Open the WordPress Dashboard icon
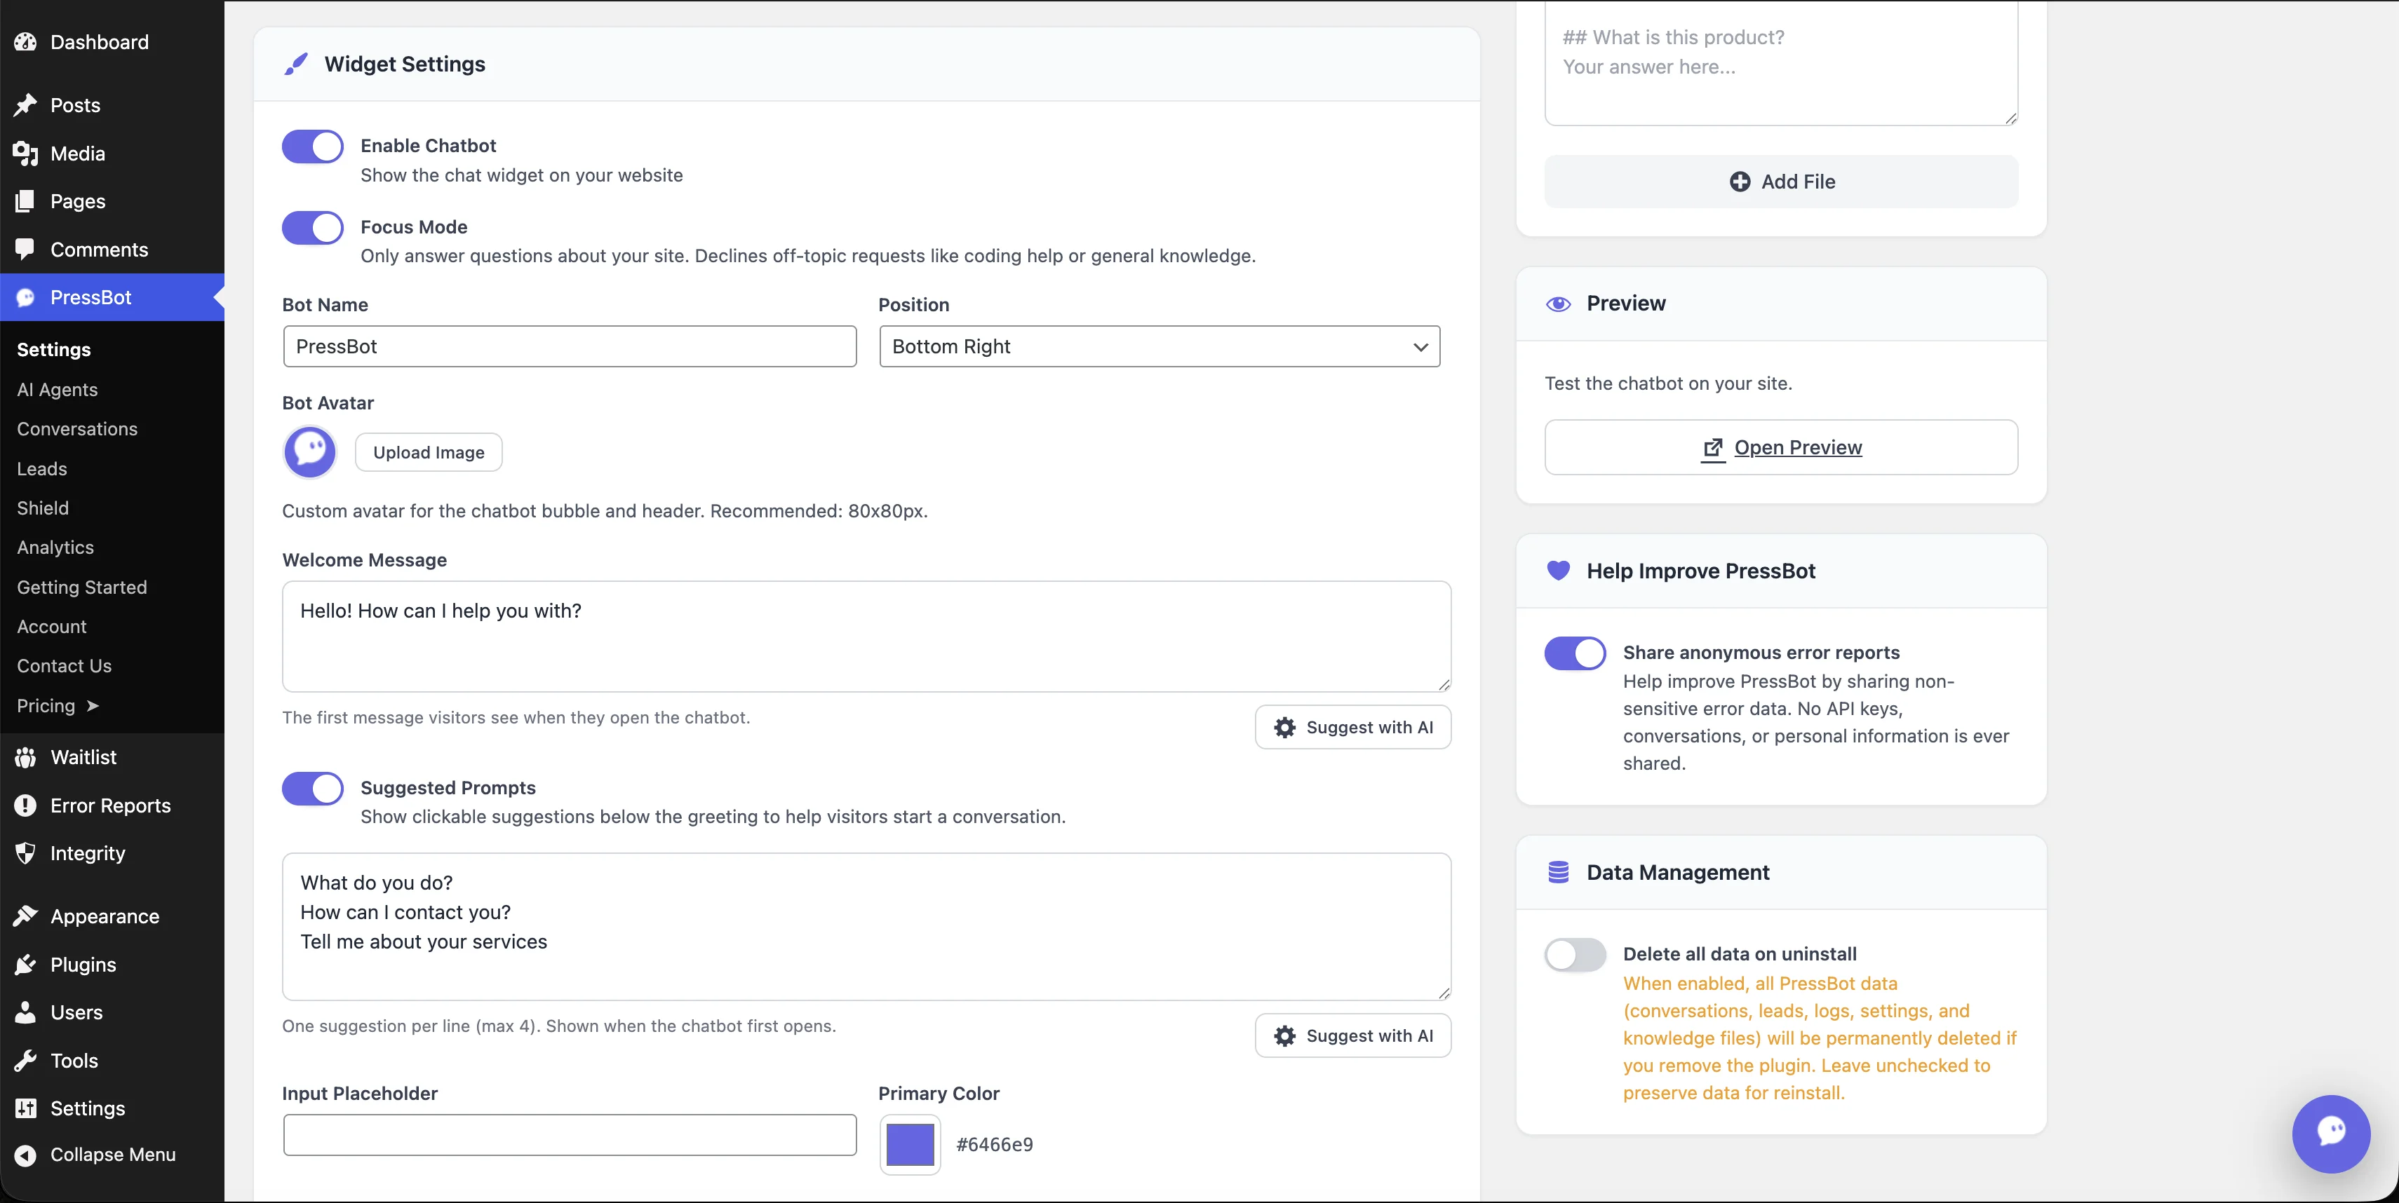This screenshot has height=1203, width=2399. (25, 42)
